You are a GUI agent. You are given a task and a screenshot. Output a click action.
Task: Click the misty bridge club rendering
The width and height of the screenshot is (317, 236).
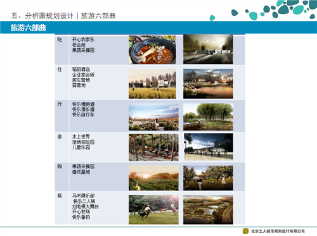(x=208, y=49)
